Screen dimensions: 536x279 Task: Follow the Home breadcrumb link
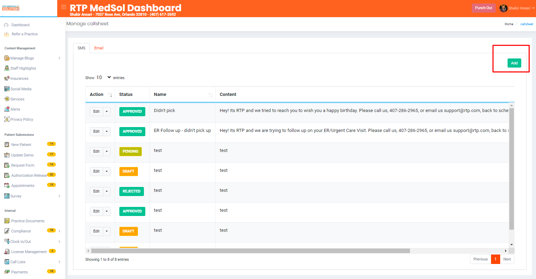[509, 24]
